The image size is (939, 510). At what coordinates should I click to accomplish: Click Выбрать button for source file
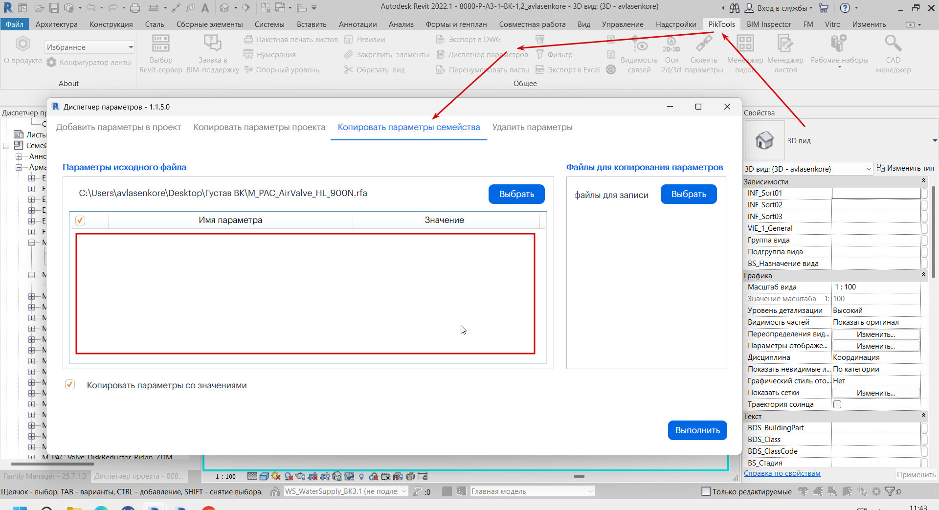pos(516,194)
